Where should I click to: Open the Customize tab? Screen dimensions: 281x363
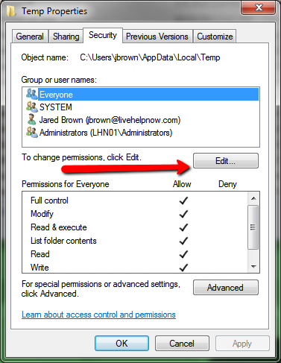(x=215, y=37)
